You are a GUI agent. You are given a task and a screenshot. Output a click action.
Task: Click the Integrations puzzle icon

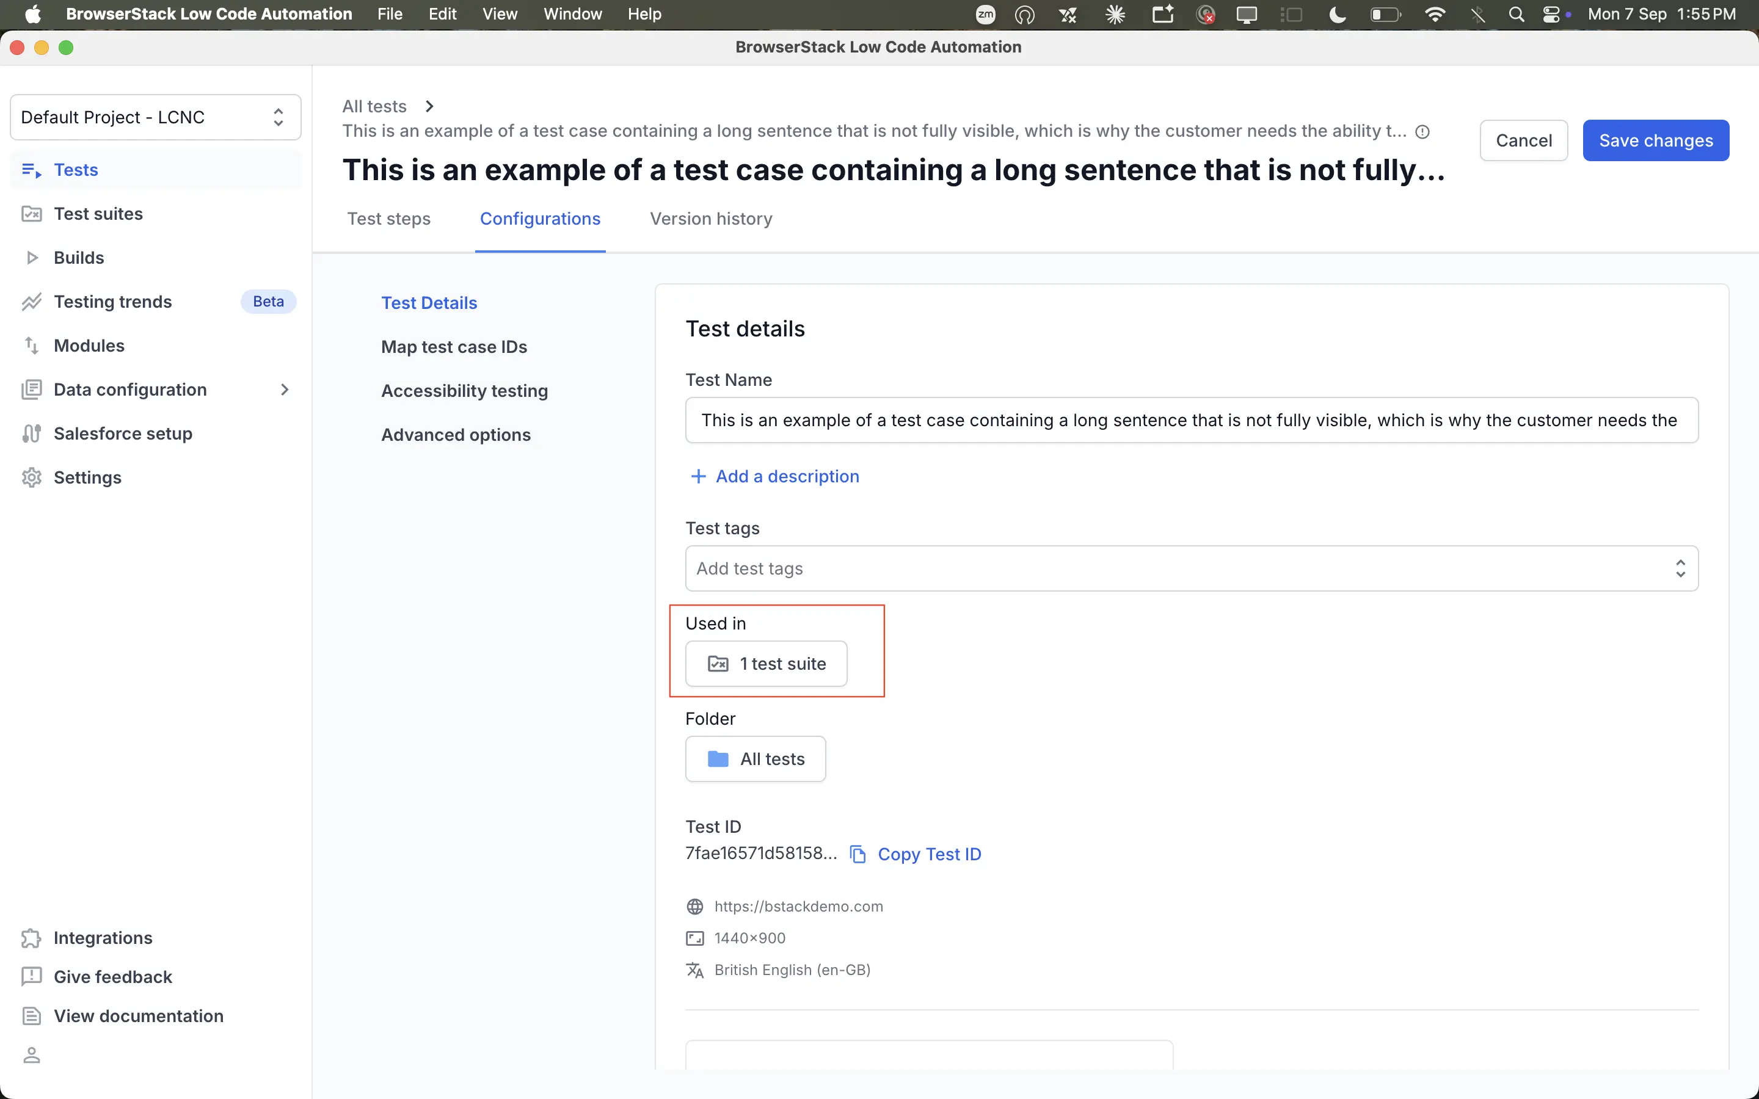(31, 938)
